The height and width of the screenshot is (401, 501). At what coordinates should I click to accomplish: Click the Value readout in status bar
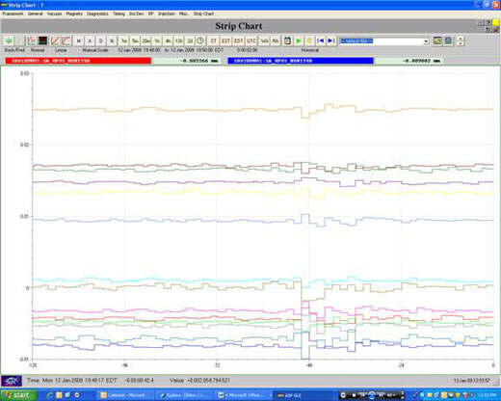[x=199, y=381]
